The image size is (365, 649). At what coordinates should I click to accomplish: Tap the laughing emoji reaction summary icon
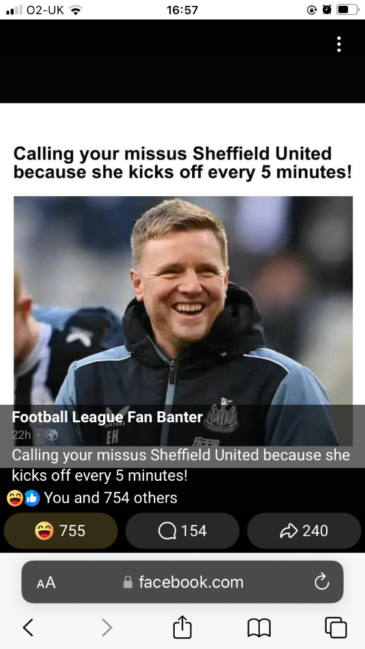[15, 498]
